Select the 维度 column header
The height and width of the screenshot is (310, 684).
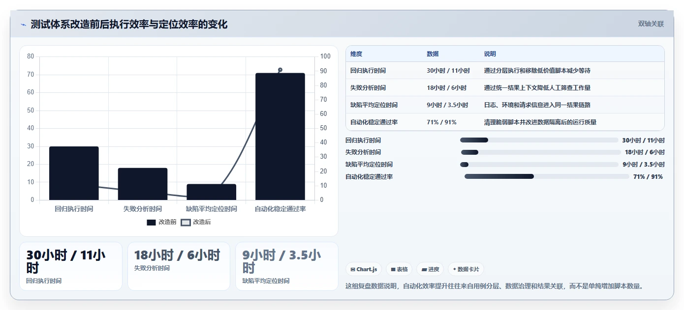click(356, 54)
